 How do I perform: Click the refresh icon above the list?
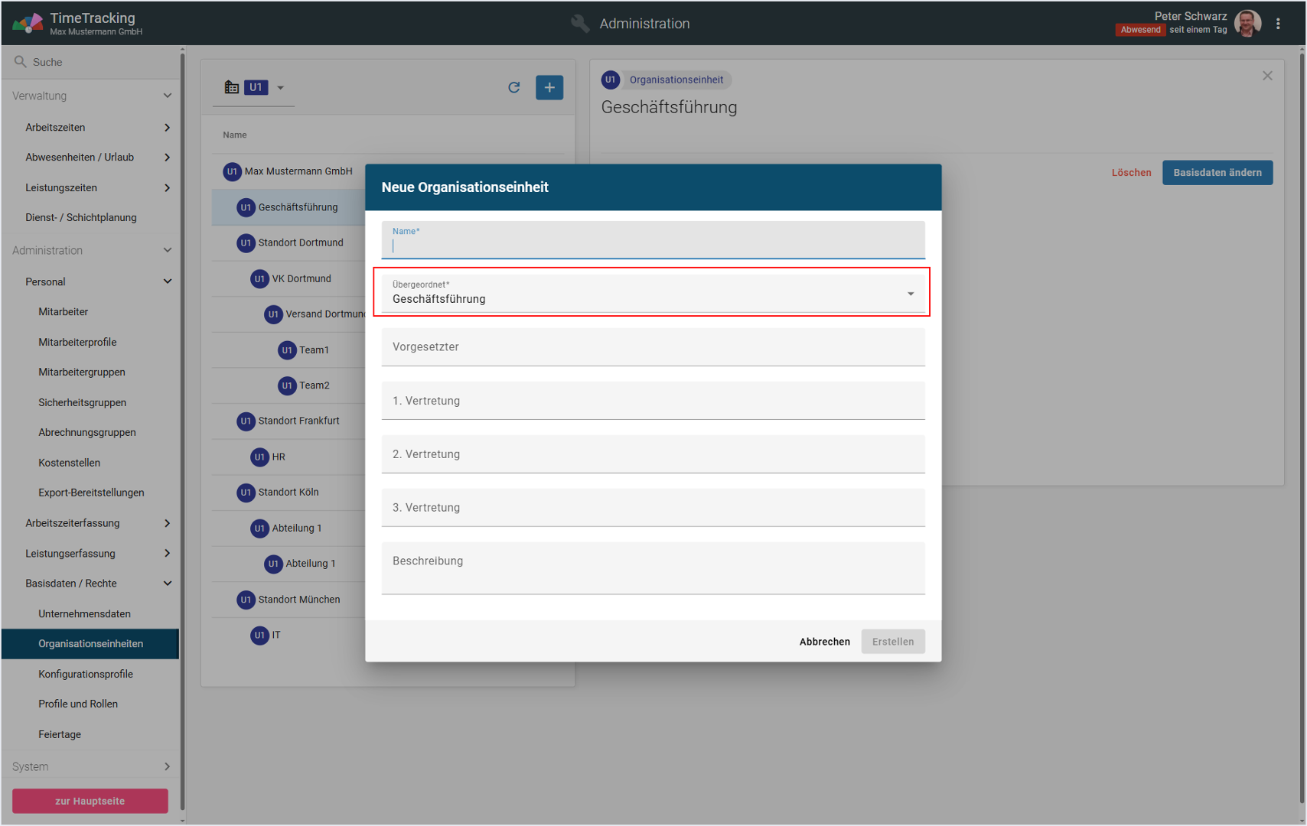[x=514, y=87]
